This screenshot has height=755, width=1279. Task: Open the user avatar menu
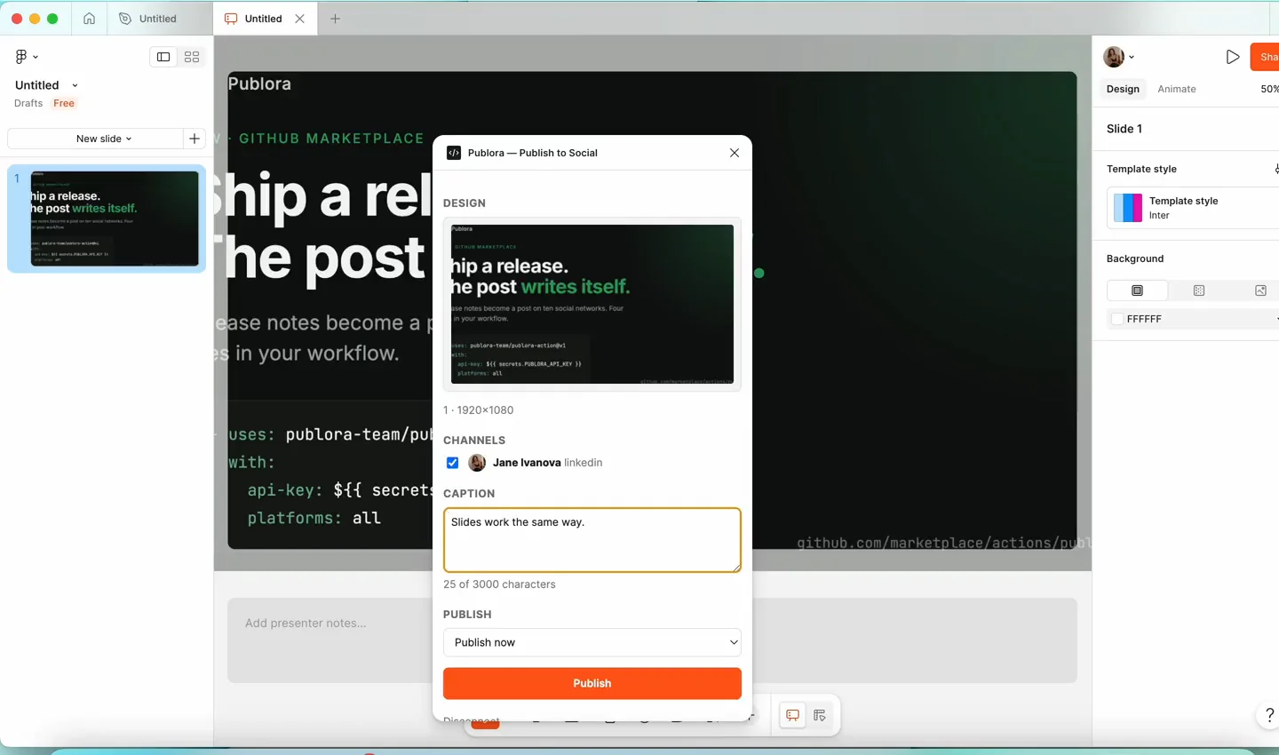pyautogui.click(x=1118, y=57)
